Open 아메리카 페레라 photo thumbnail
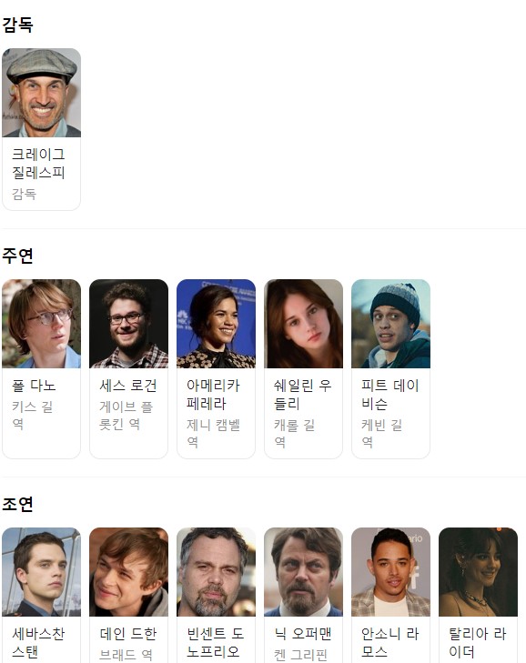The image size is (526, 663). pyautogui.click(x=216, y=324)
